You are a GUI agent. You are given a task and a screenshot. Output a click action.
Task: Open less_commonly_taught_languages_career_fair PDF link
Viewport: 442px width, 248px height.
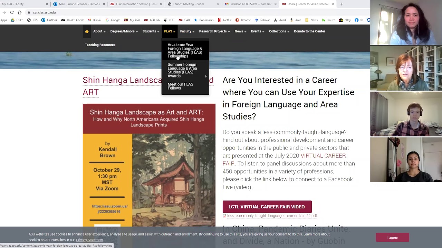click(272, 216)
